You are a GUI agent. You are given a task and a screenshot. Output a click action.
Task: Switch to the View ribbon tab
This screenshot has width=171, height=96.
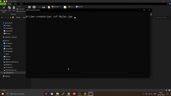pos(21,4)
